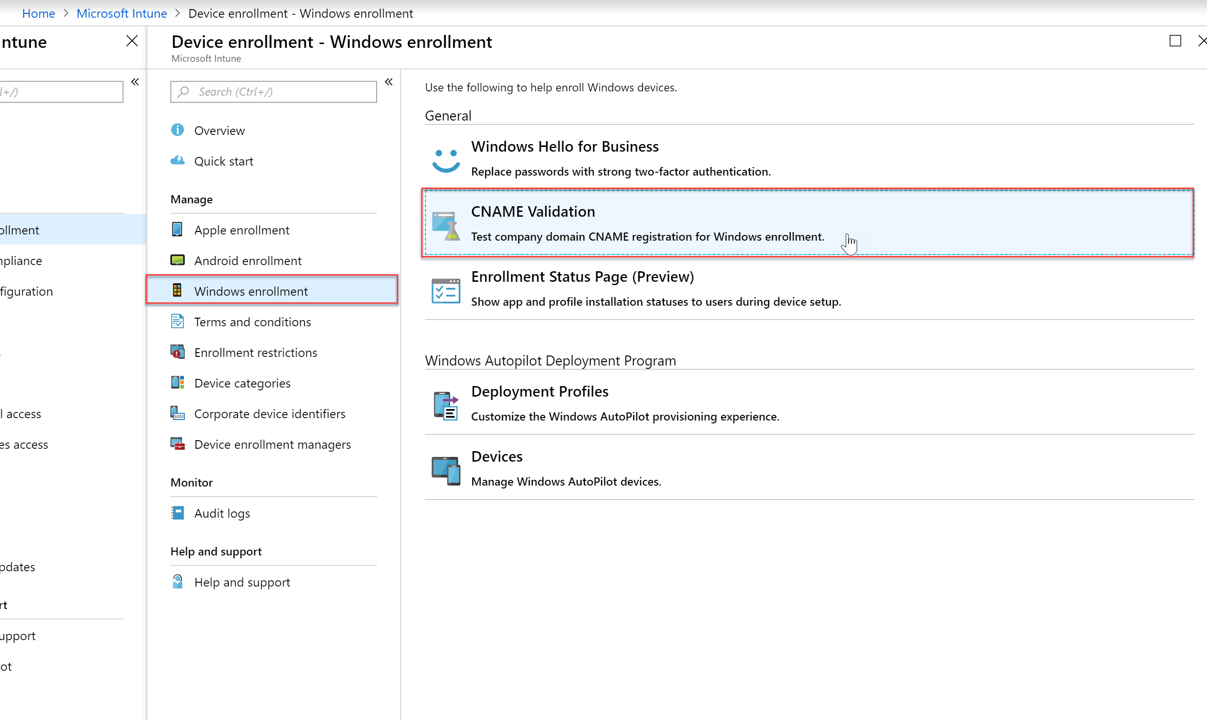Click the Overview info icon
Image resolution: width=1207 pixels, height=720 pixels.
tap(178, 130)
